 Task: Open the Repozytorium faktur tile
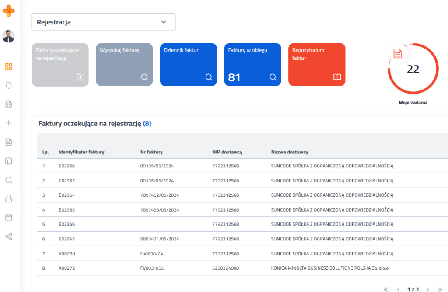[317, 65]
